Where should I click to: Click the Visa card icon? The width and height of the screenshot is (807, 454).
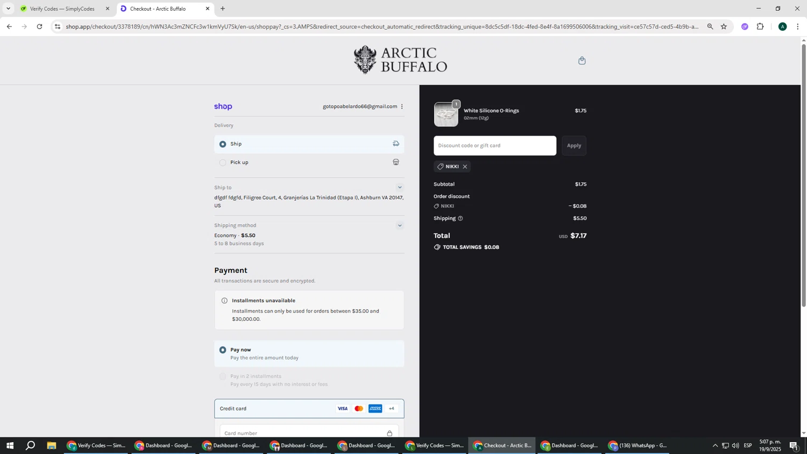(x=342, y=409)
